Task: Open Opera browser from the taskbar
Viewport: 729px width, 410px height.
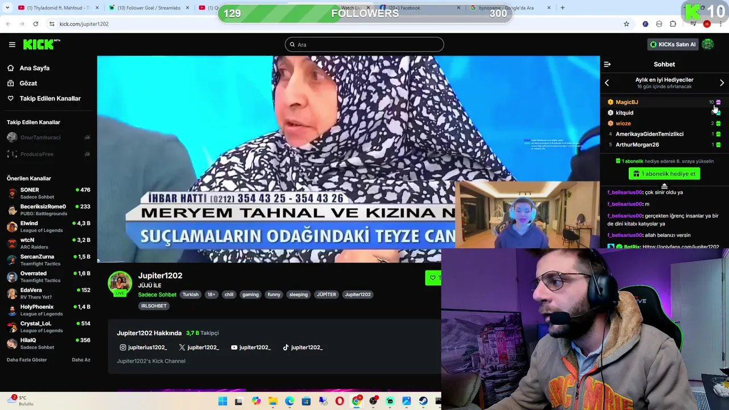Action: [x=339, y=401]
